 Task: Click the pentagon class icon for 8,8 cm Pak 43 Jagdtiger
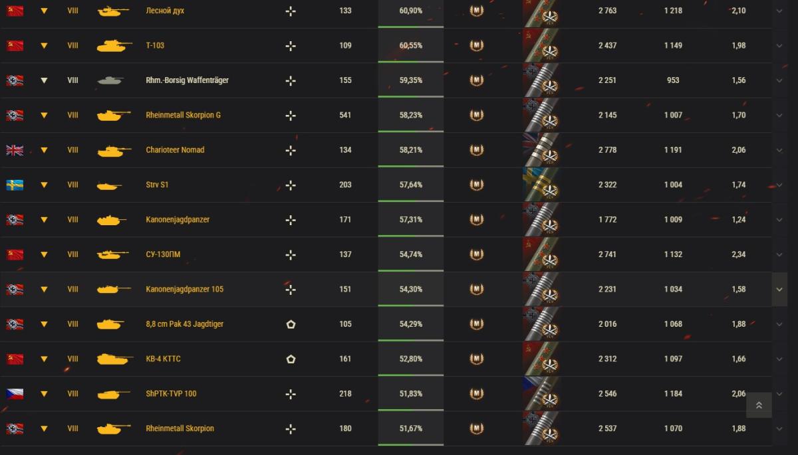tap(291, 324)
